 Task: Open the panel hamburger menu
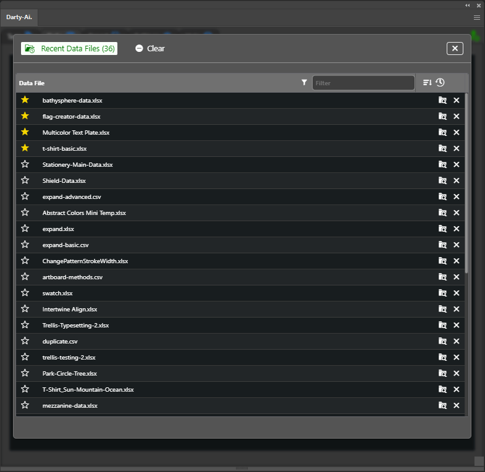tap(477, 18)
